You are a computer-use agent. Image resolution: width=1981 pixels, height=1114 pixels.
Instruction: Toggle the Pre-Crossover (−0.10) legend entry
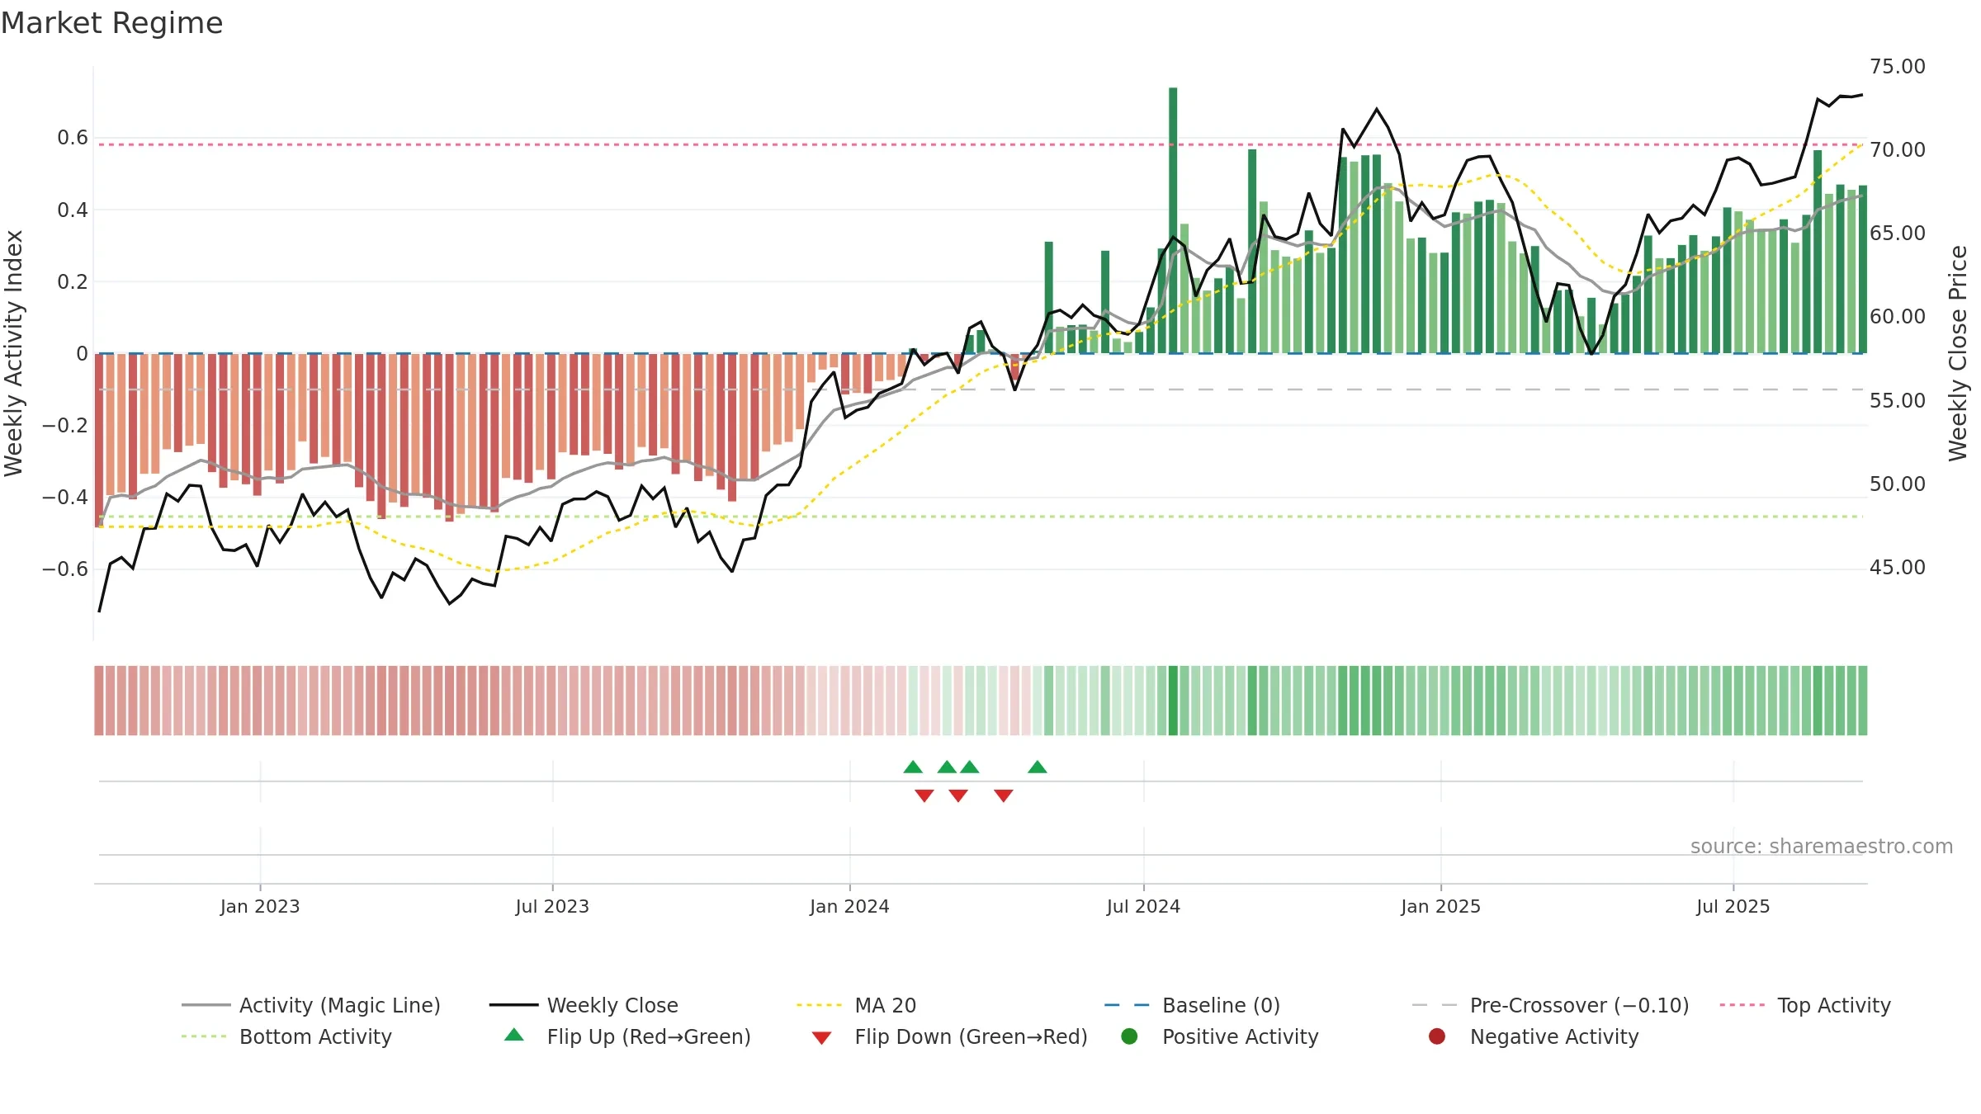point(1550,1005)
